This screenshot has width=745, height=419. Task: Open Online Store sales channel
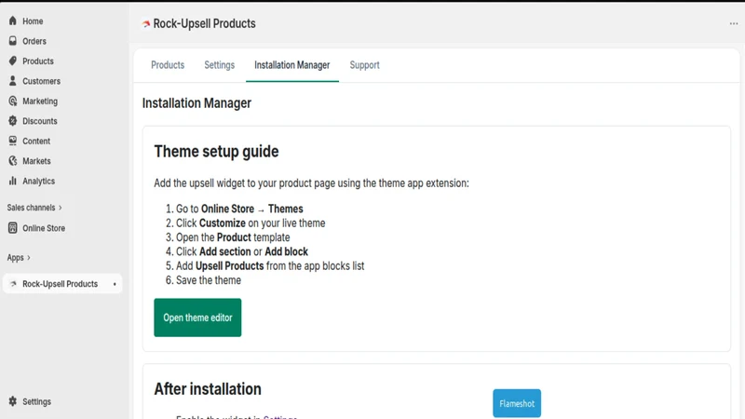click(44, 228)
